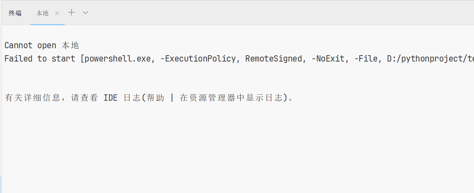Screen dimensions: 474x193
Task: Click 在资源管理器中显示日志 text
Action: (x=231, y=98)
